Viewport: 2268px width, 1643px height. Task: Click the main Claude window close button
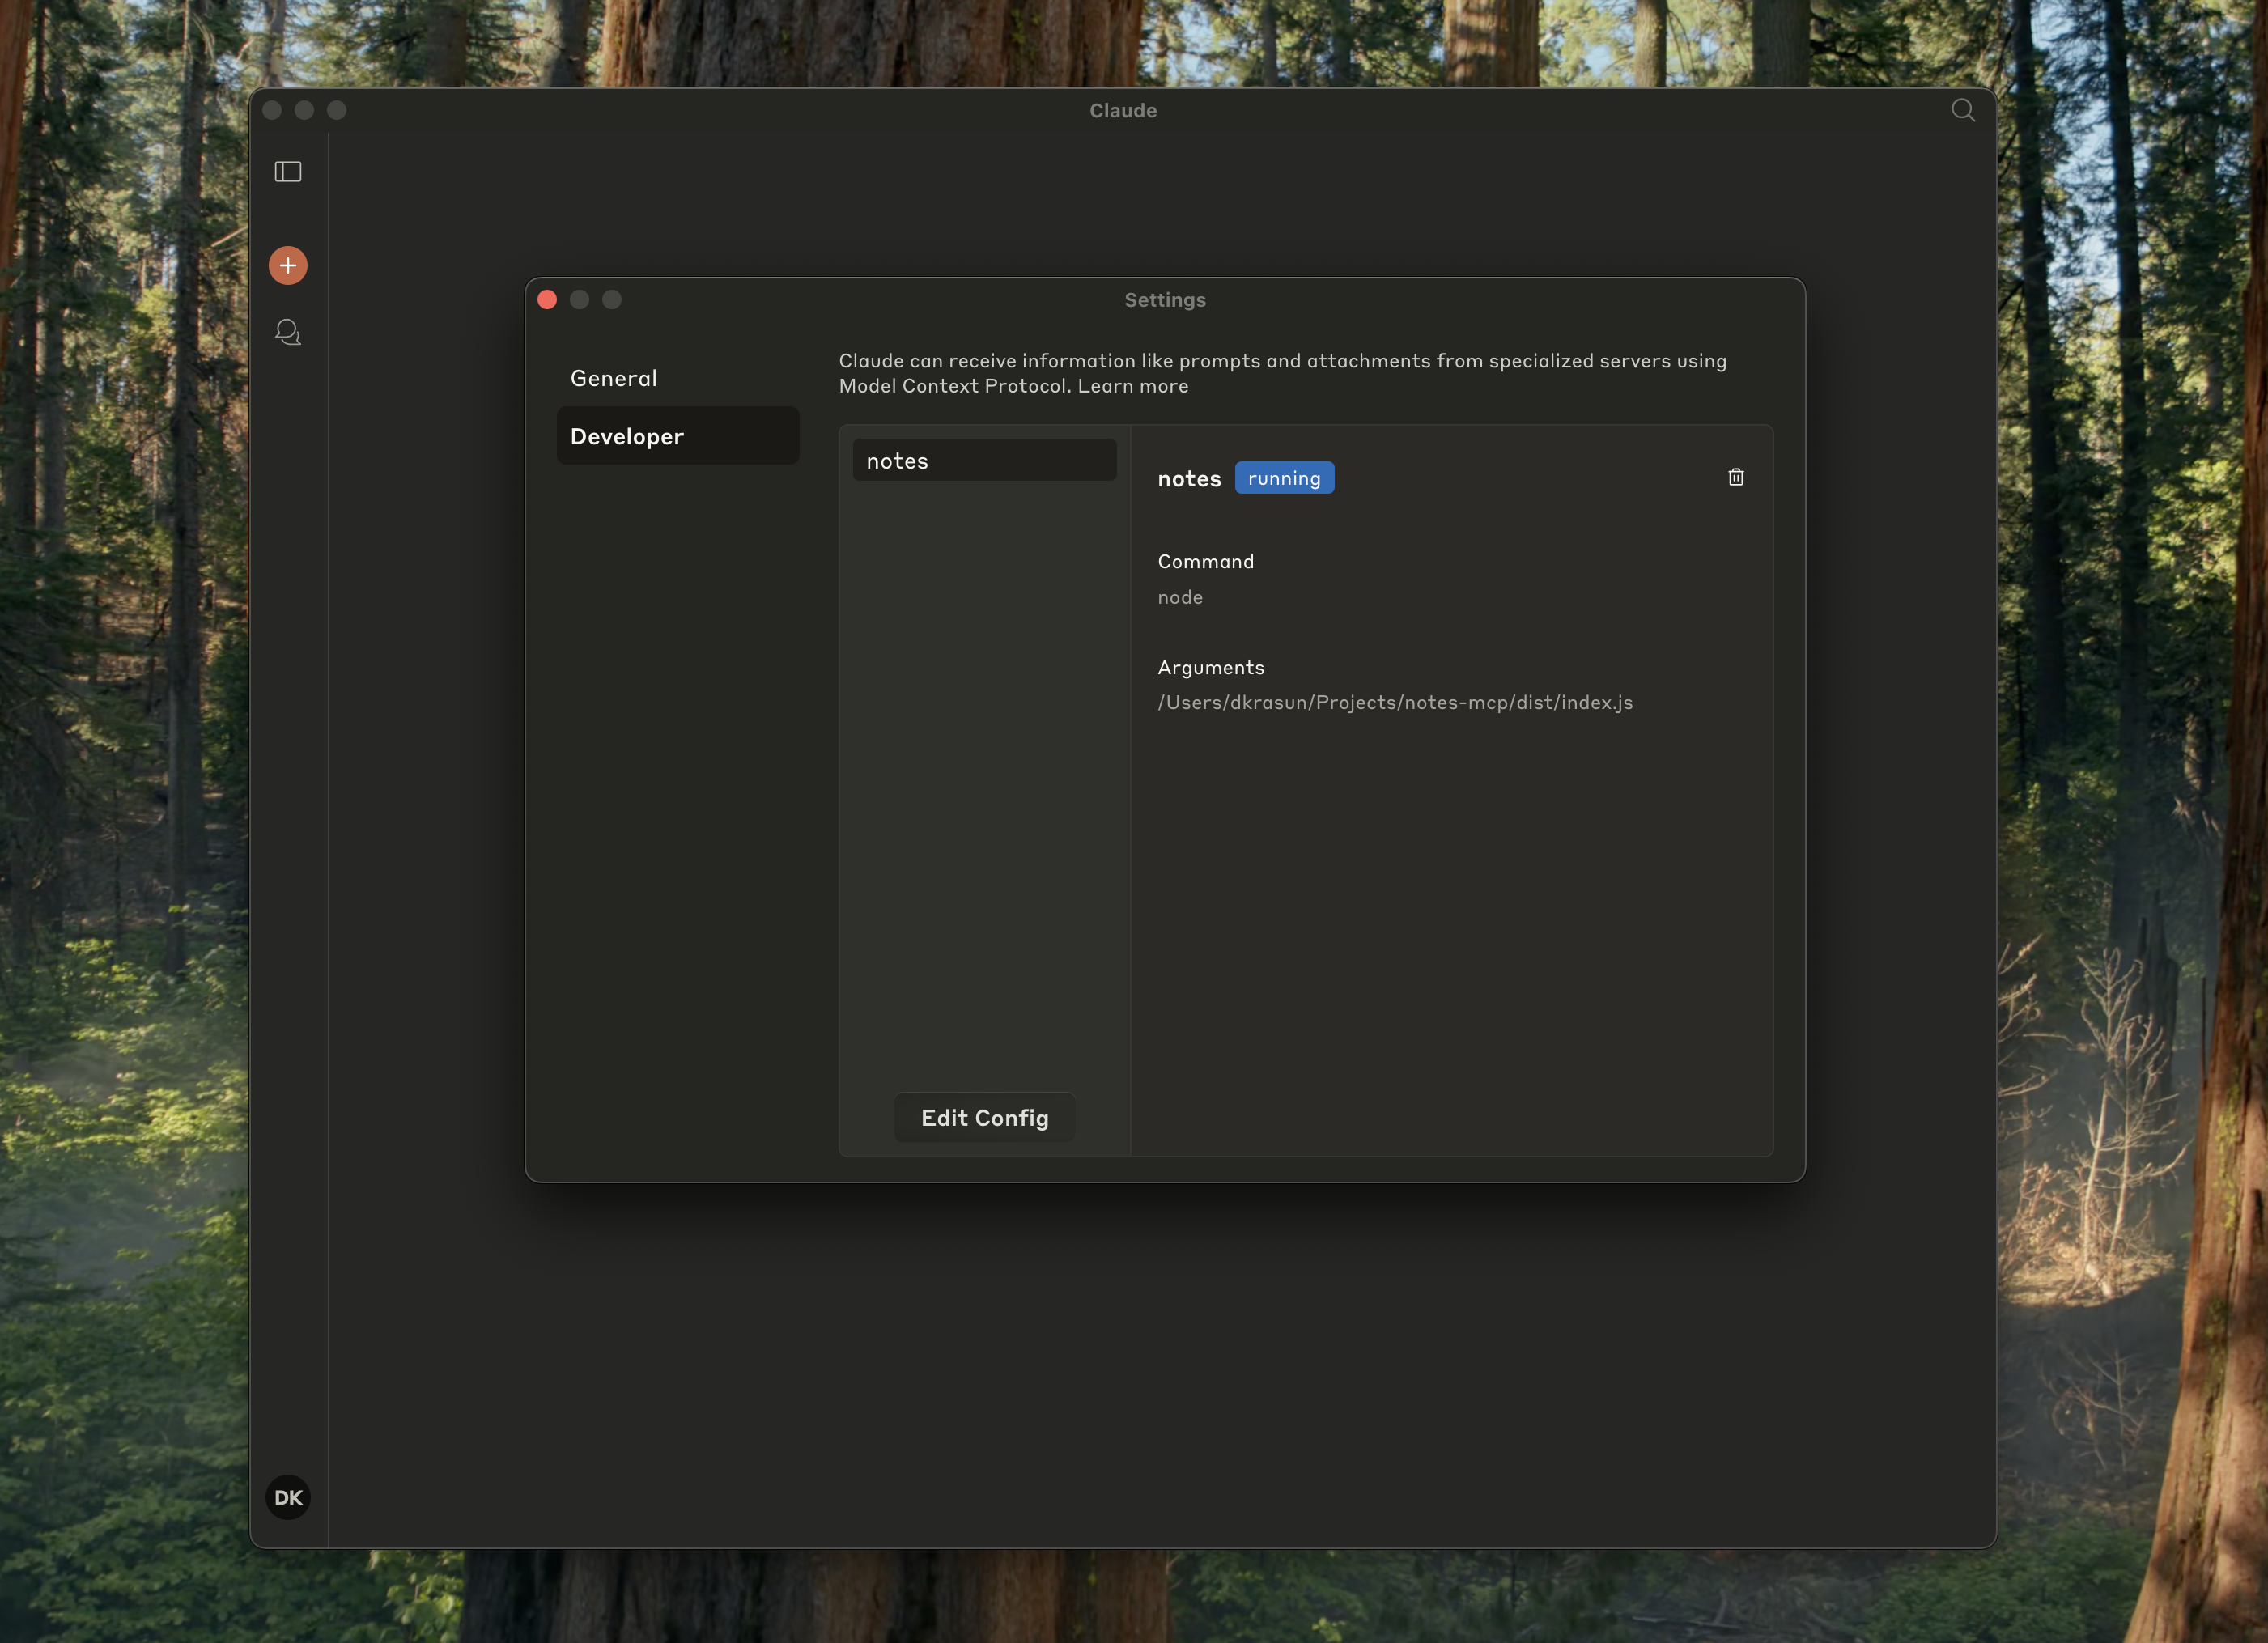click(272, 110)
